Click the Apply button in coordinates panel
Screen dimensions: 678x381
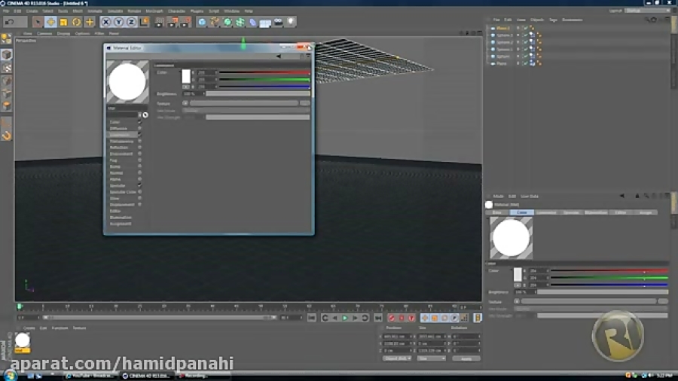pyautogui.click(x=466, y=358)
